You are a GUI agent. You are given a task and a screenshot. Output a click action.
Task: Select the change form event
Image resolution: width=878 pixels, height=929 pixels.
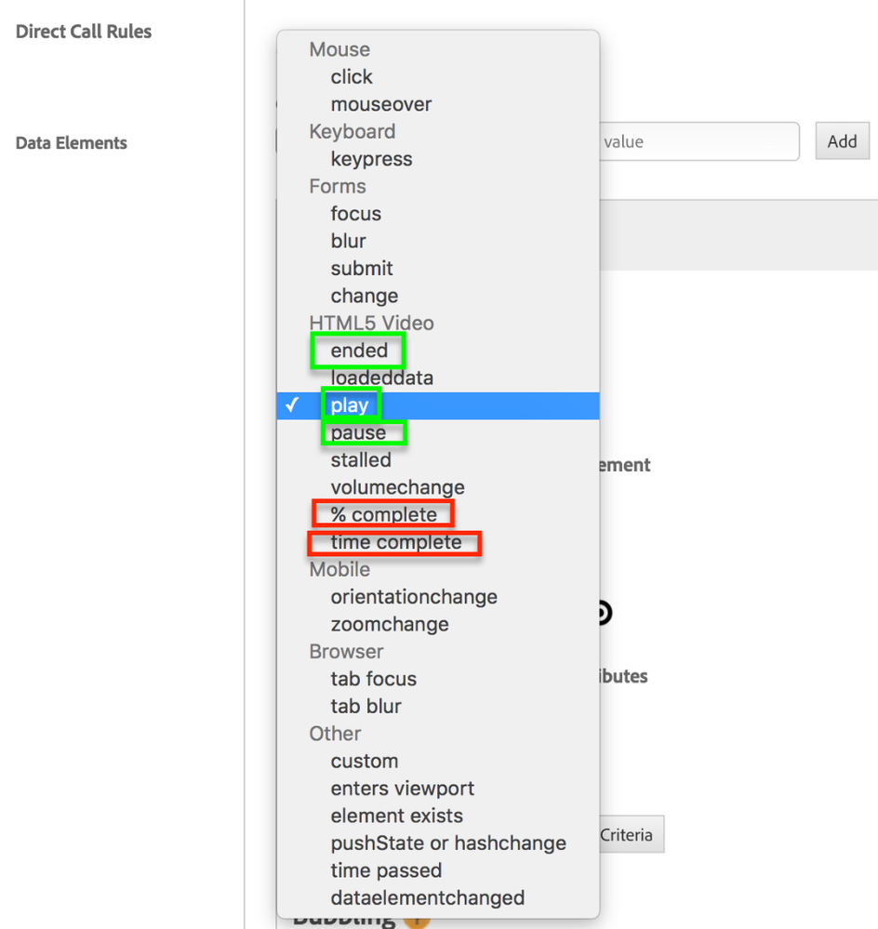coord(364,296)
